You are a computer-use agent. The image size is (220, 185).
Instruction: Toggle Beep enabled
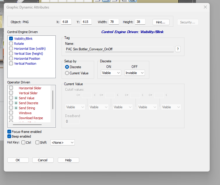(9, 136)
